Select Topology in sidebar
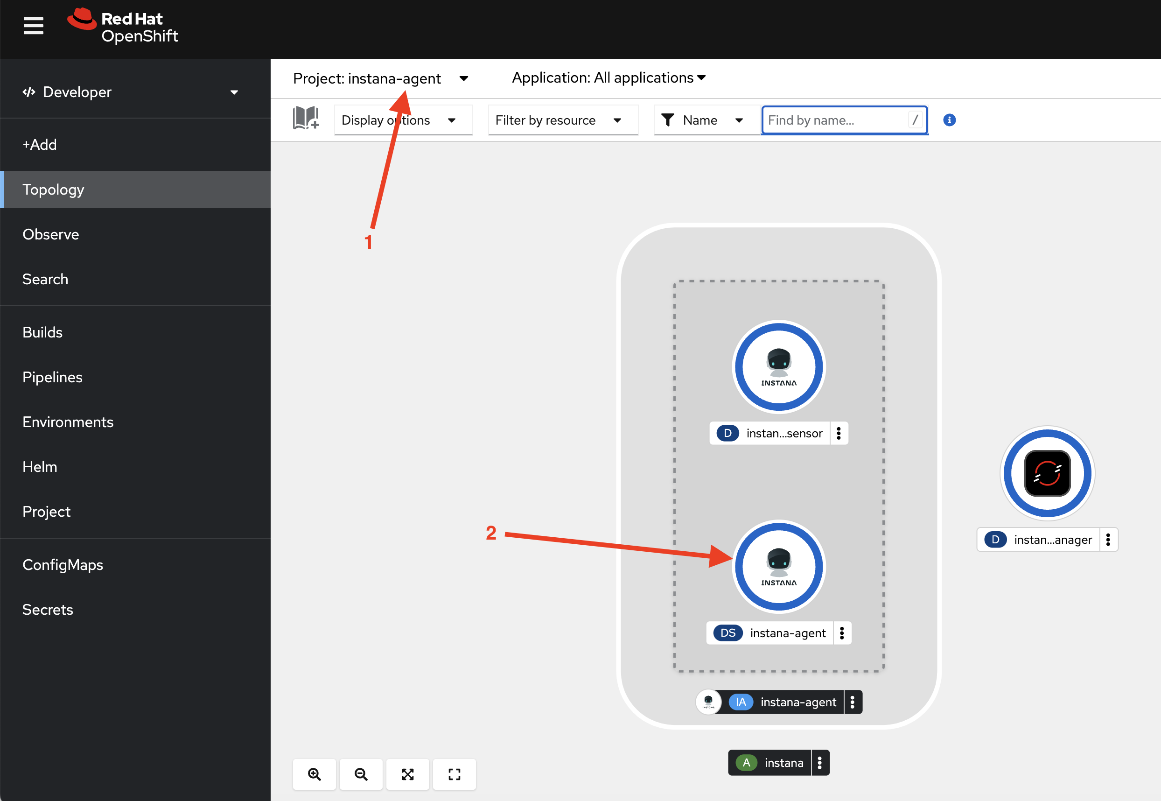 point(135,189)
